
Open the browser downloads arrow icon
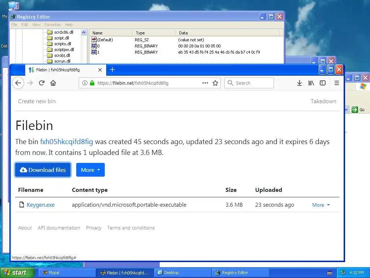click(300, 83)
